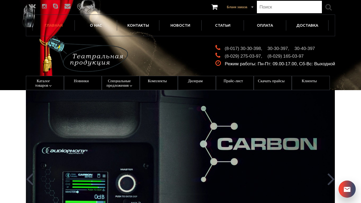Click the "Режим работы" working hours text

click(280, 64)
